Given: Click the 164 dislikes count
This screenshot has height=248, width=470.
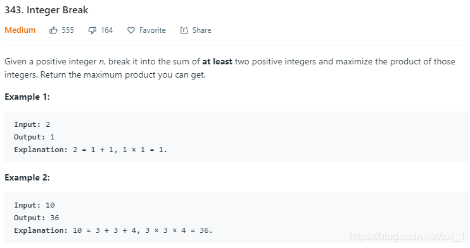Looking at the screenshot, I should tap(106, 30).
